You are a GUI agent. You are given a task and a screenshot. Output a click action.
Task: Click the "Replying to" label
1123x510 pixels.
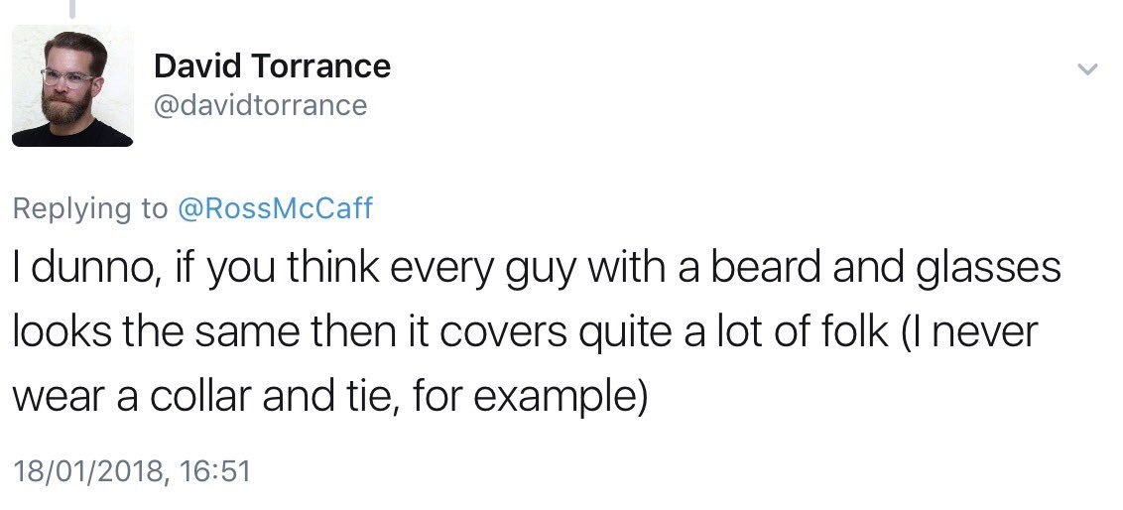(x=90, y=207)
